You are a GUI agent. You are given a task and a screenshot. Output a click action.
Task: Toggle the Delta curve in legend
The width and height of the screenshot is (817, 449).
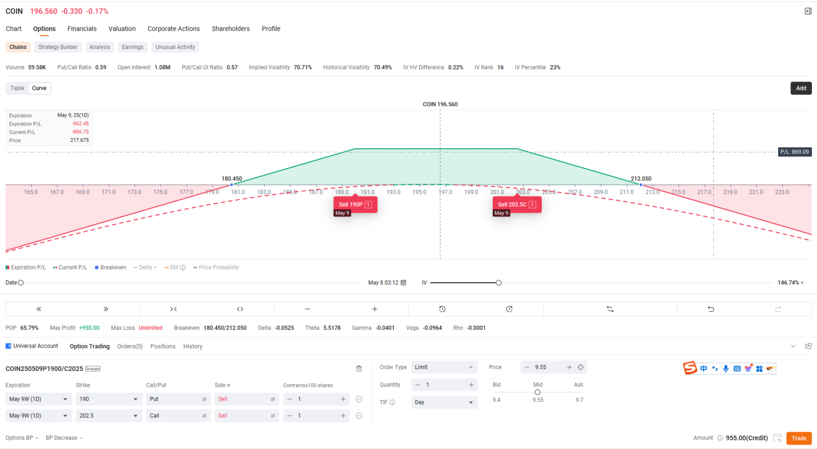tap(145, 267)
